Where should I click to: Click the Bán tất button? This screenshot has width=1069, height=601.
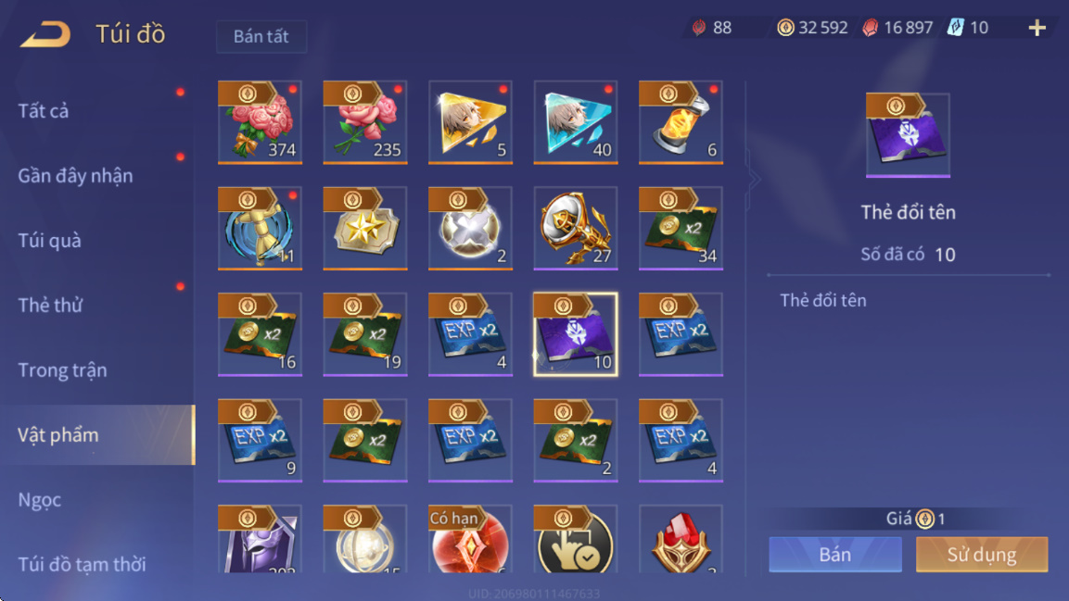pos(261,36)
